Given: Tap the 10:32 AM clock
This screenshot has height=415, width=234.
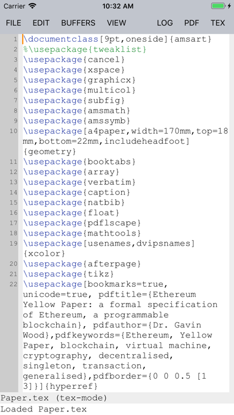Looking at the screenshot, I should click(118, 6).
